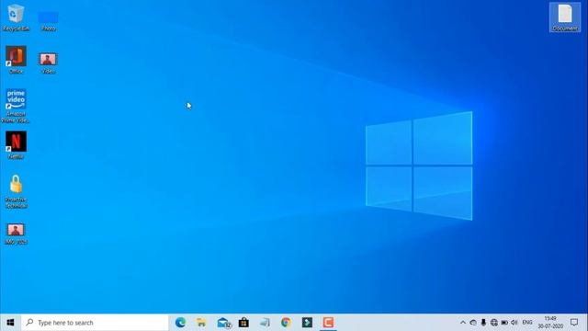588x331 pixels.
Task: Click the ENG language indicator
Action: tap(527, 323)
